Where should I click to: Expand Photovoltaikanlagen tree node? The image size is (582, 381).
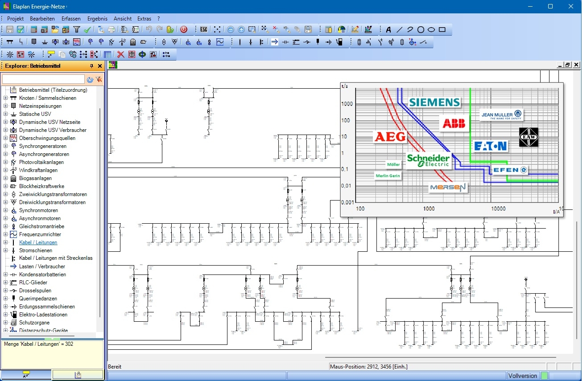tap(5, 162)
